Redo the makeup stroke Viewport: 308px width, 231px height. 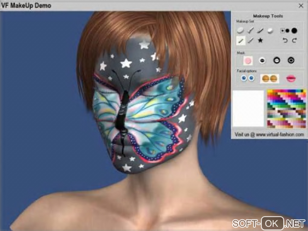coord(294,40)
